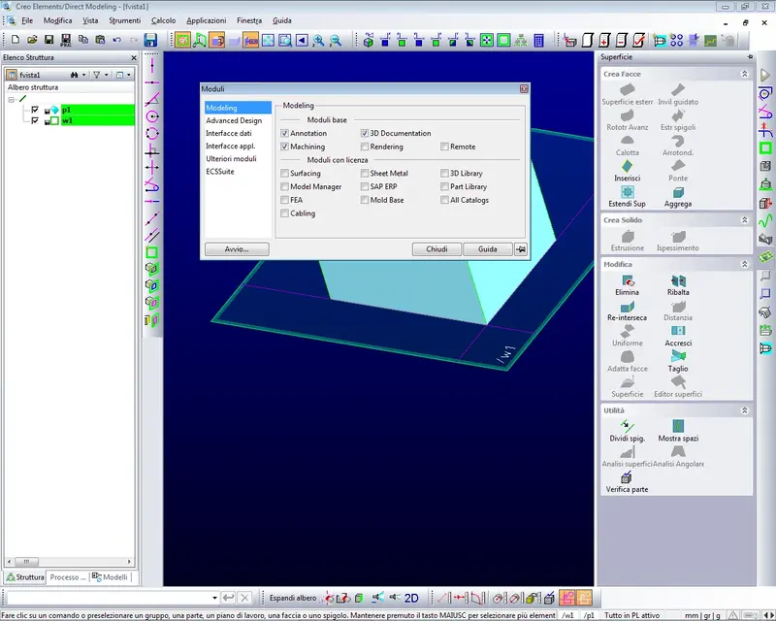Click the zoom in magnifier toolbar icon
Image resolution: width=776 pixels, height=621 pixels.
(318, 41)
